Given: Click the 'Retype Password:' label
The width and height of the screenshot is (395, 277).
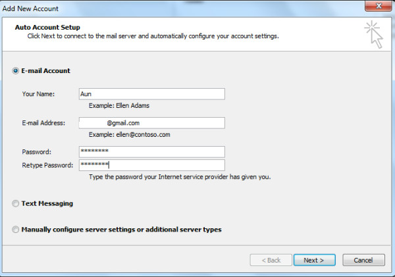Looking at the screenshot, I should (x=47, y=165).
